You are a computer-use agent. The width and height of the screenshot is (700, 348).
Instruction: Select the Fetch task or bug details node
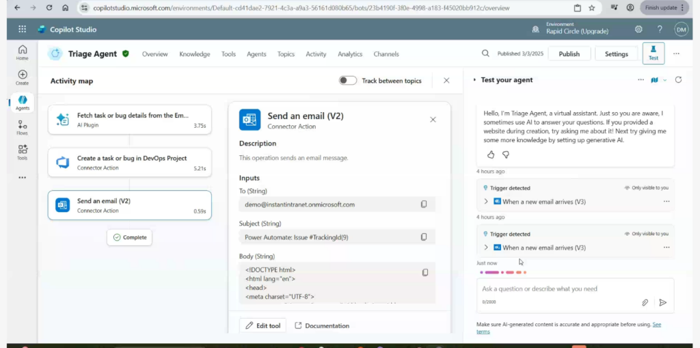pos(129,120)
